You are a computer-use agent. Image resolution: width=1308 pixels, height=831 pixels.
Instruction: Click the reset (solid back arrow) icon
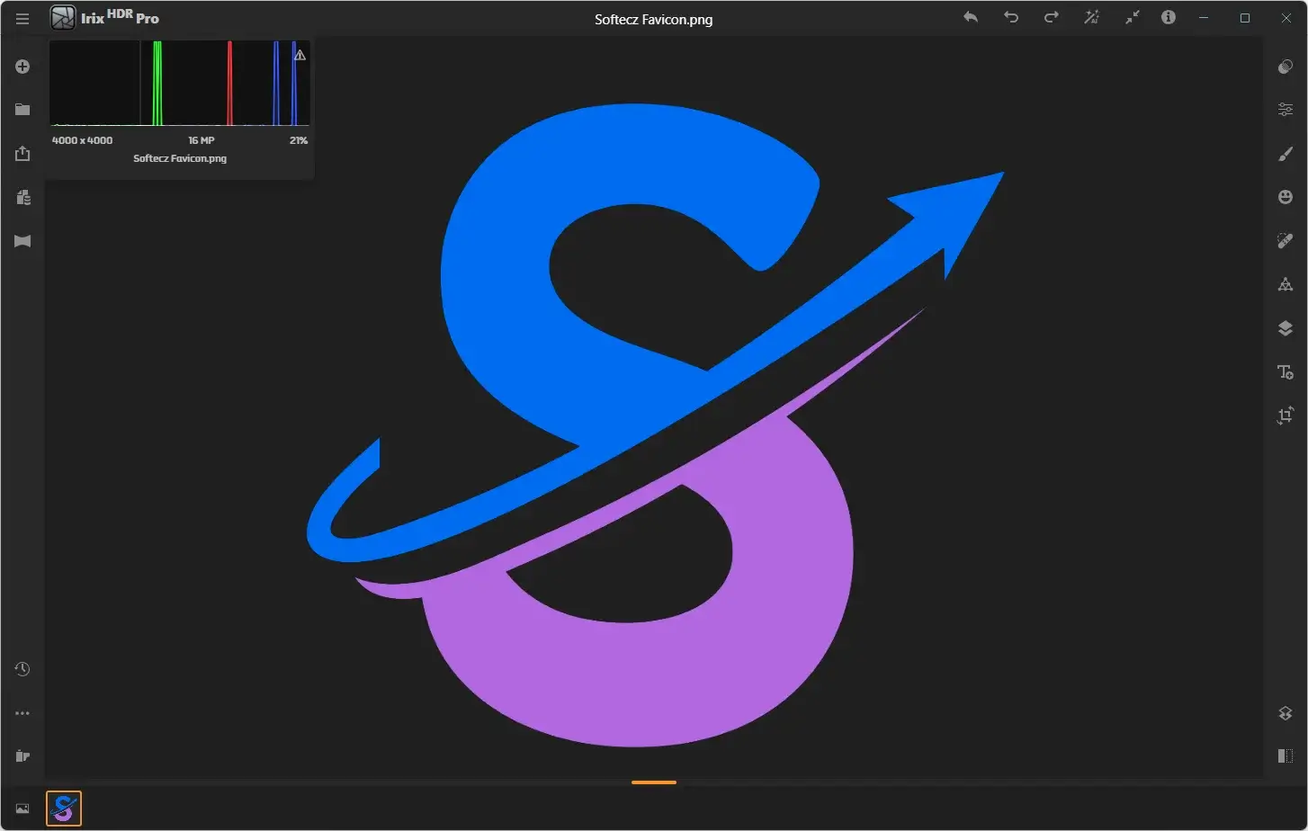(971, 17)
